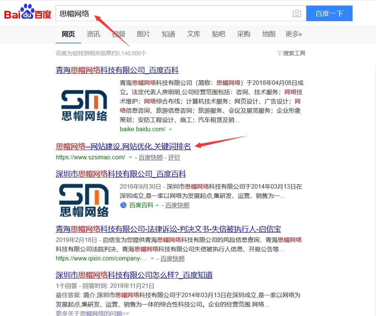Open 百度快照 for qixin.com result
The width and height of the screenshot is (376, 316).
point(173,259)
